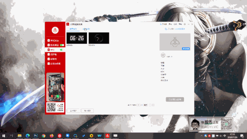247x139 pixels.
Task: Click the small blue button on the preview image
Action: 186,49
